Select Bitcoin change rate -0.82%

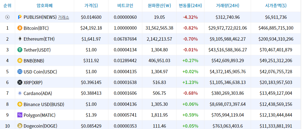[190, 28]
